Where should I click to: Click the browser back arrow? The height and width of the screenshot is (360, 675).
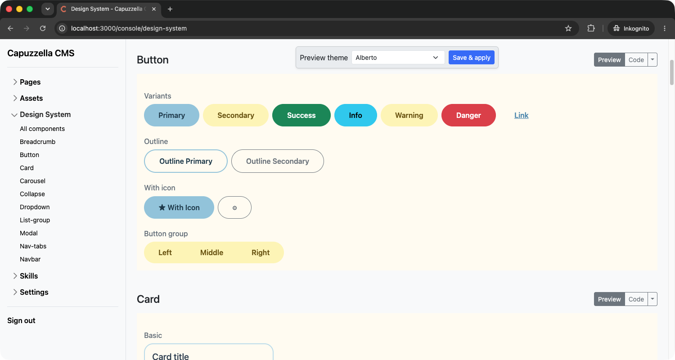click(x=10, y=28)
